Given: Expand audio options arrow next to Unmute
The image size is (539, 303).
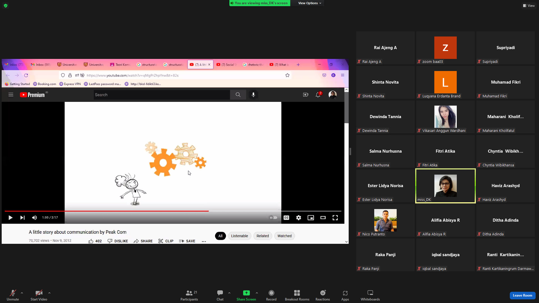Looking at the screenshot, I should [x=22, y=293].
